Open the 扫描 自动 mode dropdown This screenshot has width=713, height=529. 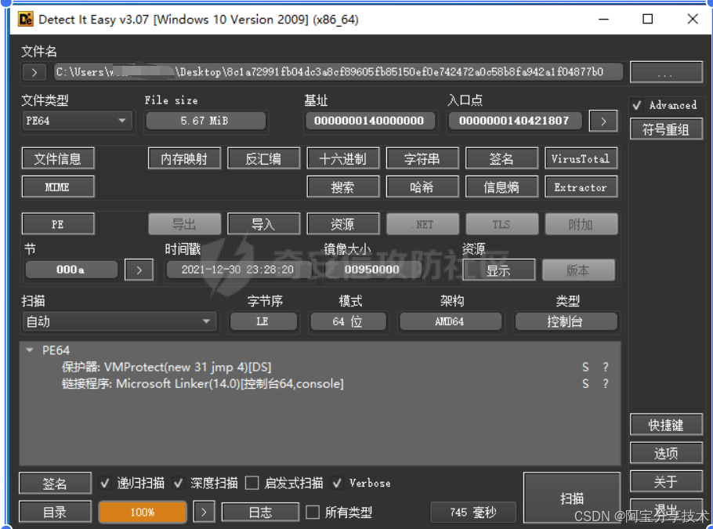click(x=119, y=321)
